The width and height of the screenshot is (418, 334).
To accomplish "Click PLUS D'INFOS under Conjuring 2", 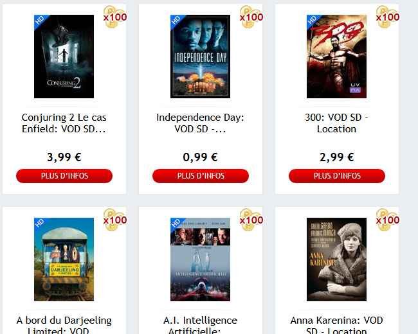I will click(x=64, y=176).
